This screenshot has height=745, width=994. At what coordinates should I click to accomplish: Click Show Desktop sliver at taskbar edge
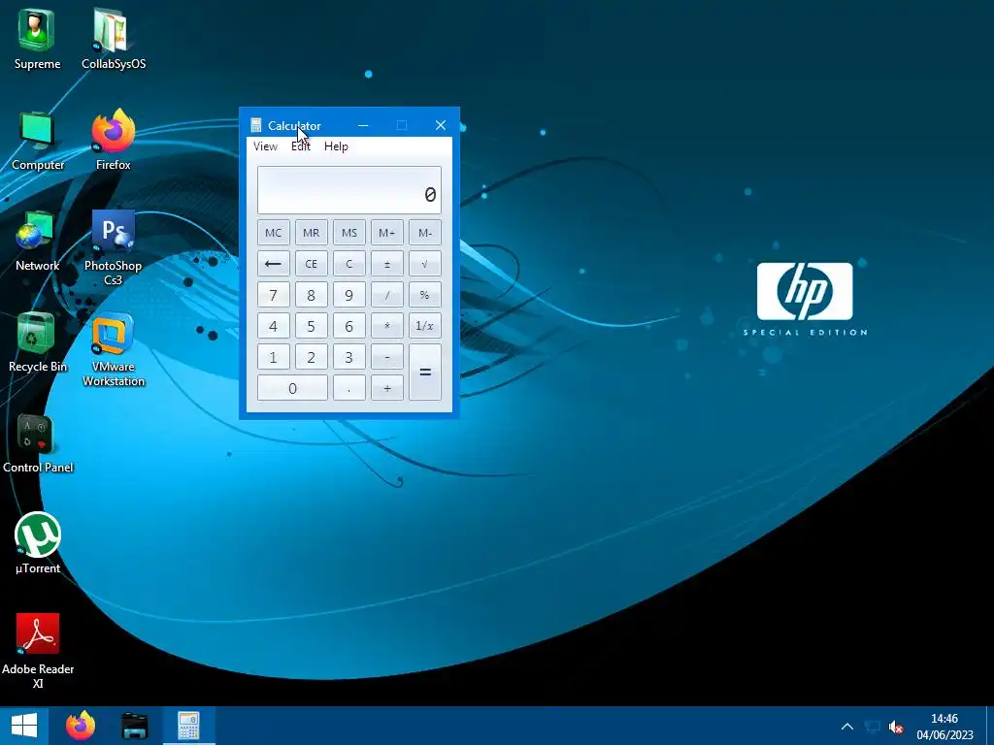coord(990,726)
